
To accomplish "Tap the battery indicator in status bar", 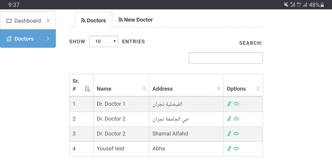I will click(322, 5).
